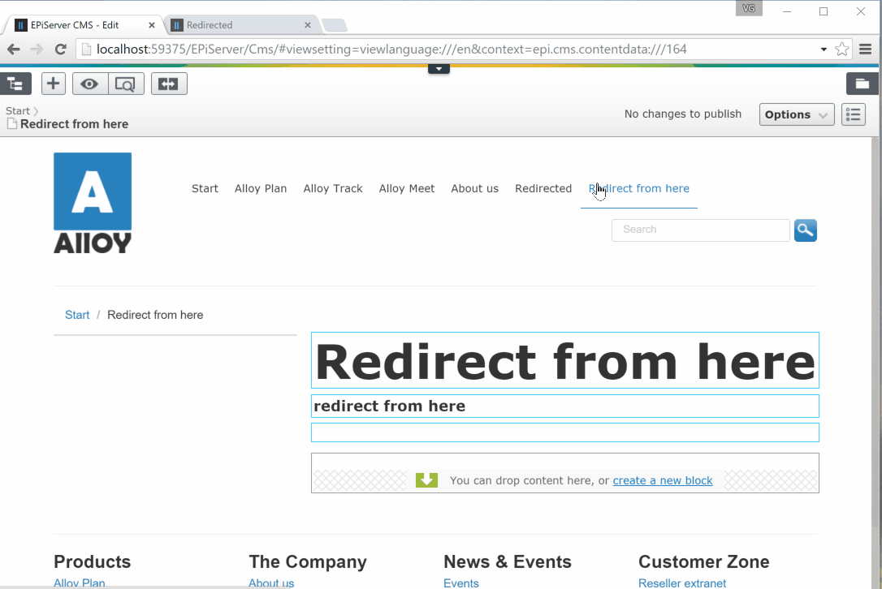Click the VG profile badge
The width and height of the screenshot is (882, 589).
(749, 8)
